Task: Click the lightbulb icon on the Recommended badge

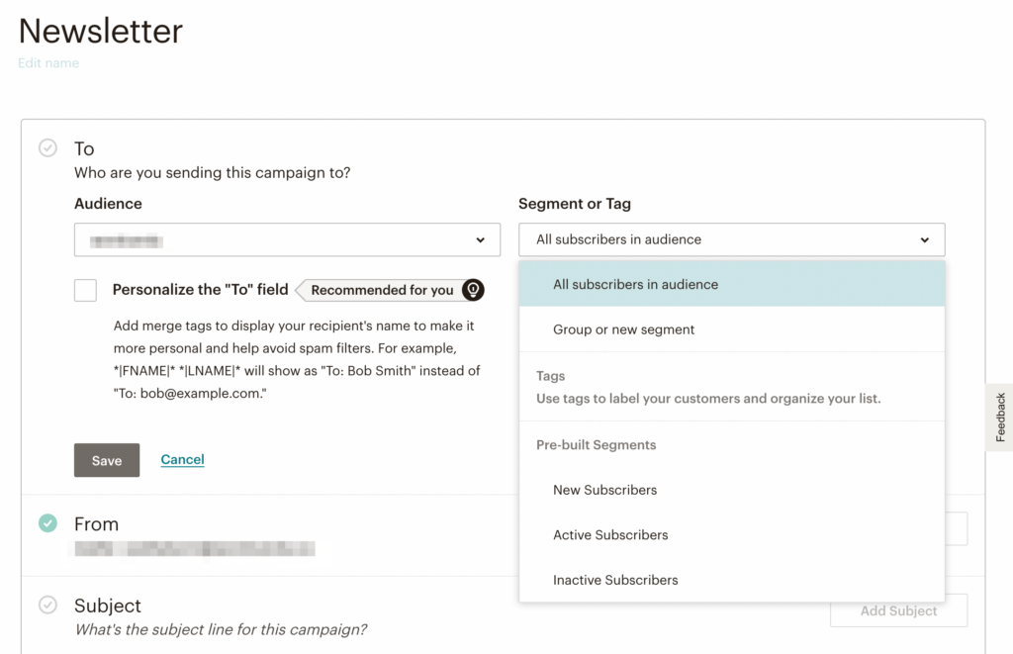Action: (473, 290)
